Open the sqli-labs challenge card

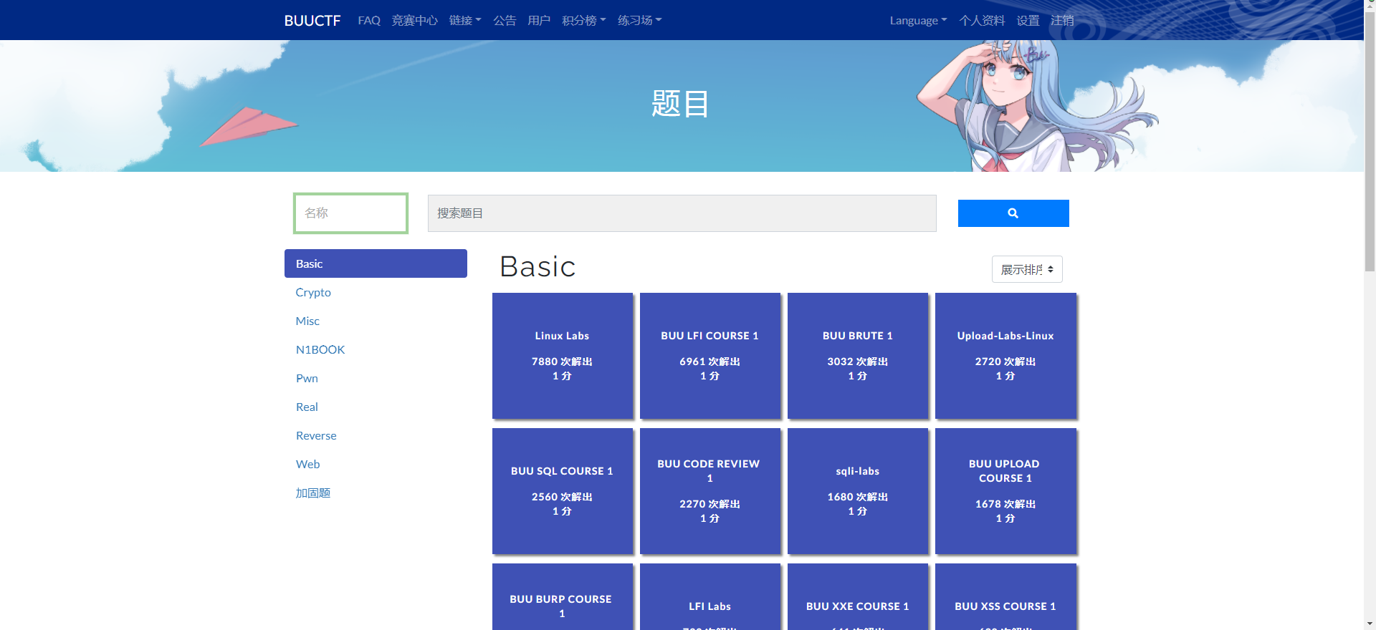point(858,491)
